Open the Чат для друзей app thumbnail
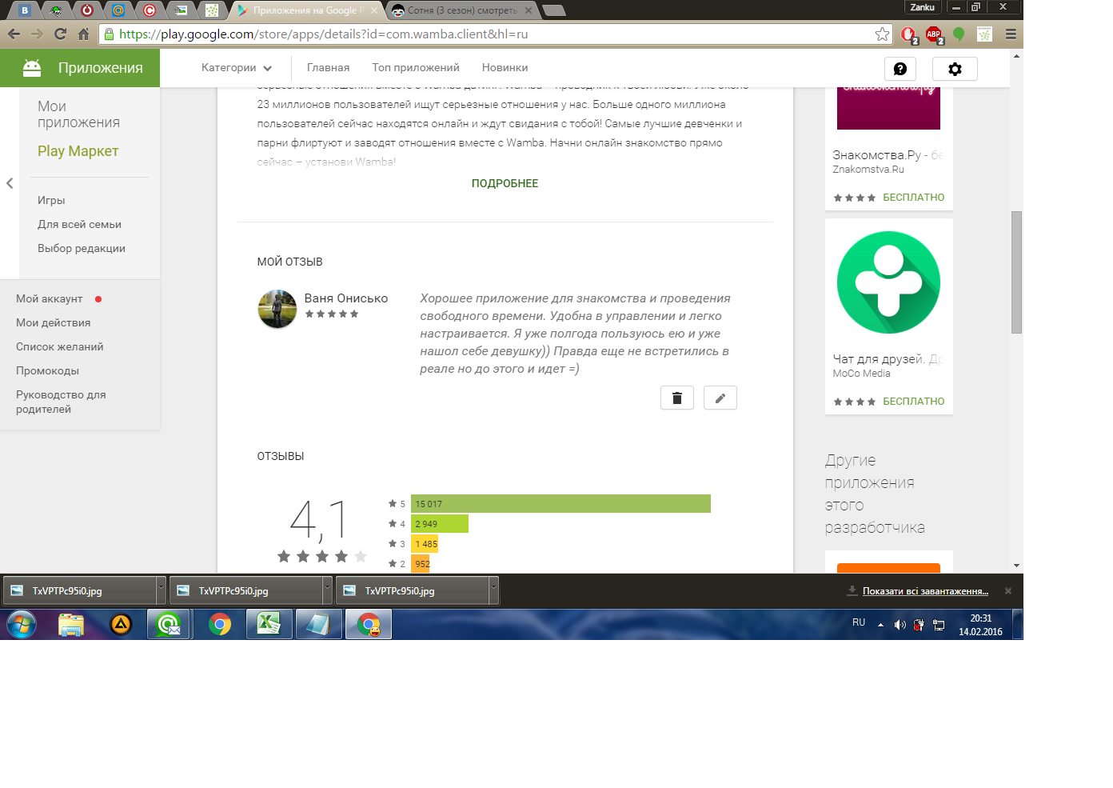This screenshot has height=788, width=1113. (x=888, y=282)
